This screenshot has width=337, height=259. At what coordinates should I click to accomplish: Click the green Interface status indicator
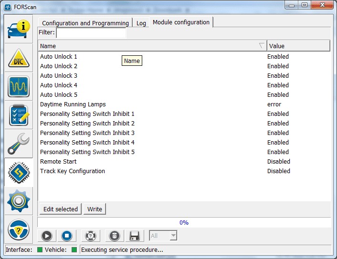point(40,249)
